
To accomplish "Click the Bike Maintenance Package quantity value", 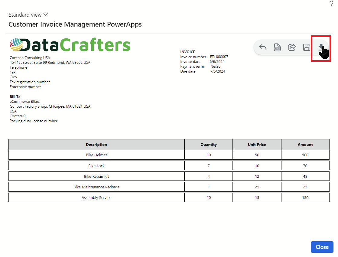I will tap(209, 187).
